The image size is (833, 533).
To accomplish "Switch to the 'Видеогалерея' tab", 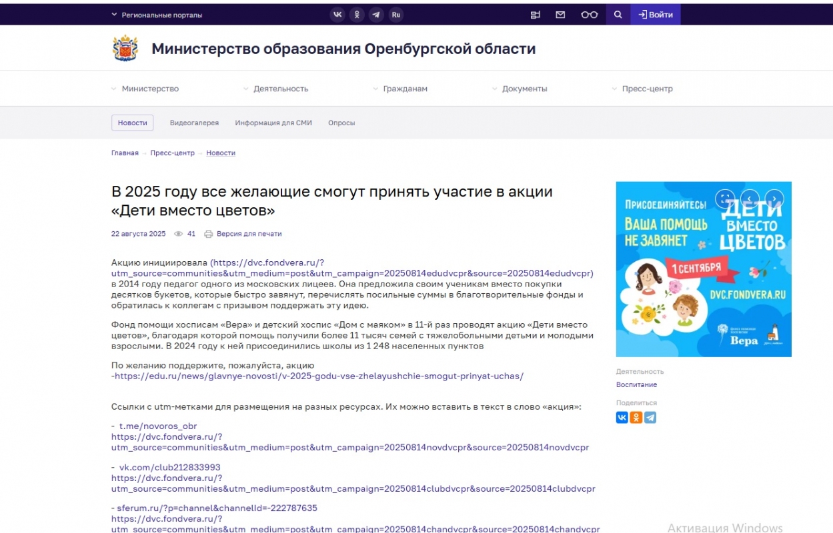I will (x=194, y=123).
